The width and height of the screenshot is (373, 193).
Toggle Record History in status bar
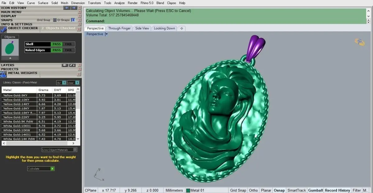point(337,190)
